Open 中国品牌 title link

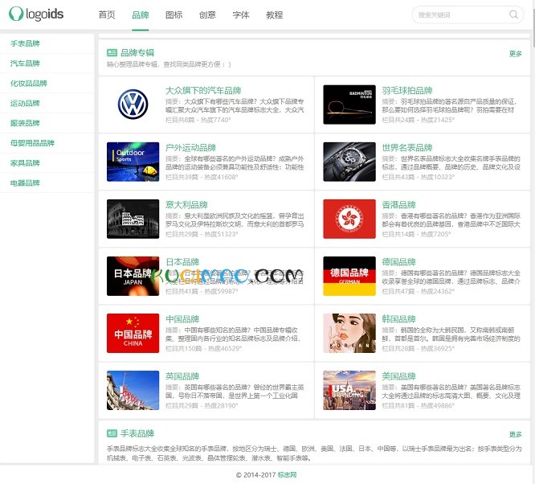point(182,319)
